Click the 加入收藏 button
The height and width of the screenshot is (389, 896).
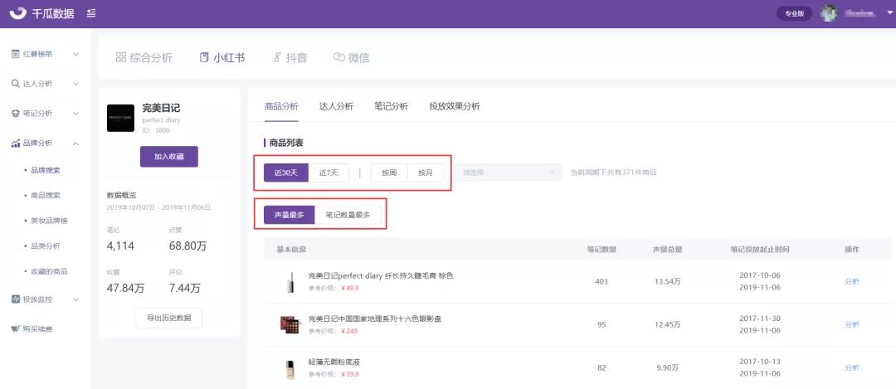click(169, 157)
